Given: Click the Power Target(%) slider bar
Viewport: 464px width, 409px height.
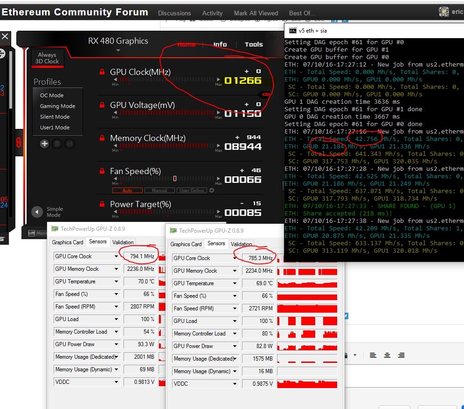Looking at the screenshot, I should [166, 212].
